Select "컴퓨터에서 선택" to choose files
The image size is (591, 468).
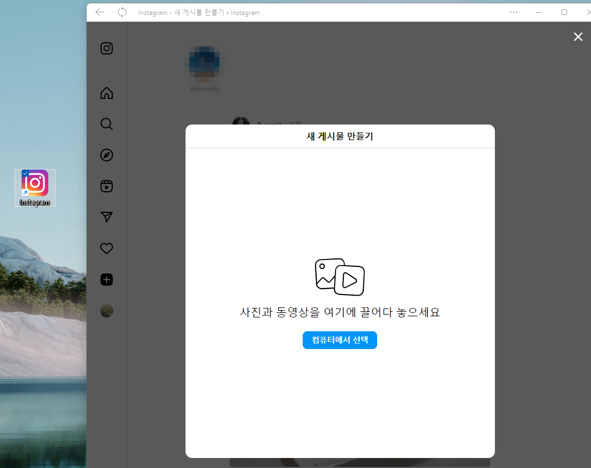point(339,340)
